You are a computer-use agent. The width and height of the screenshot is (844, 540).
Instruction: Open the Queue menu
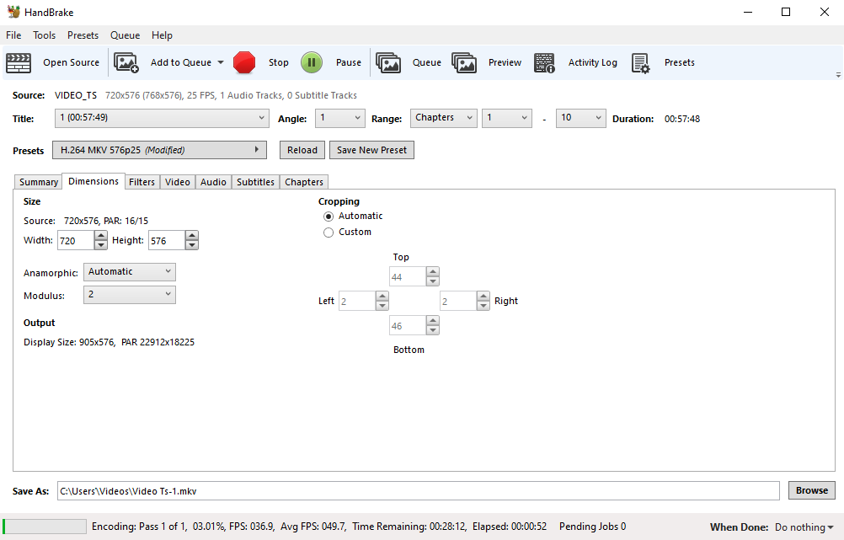(x=125, y=35)
